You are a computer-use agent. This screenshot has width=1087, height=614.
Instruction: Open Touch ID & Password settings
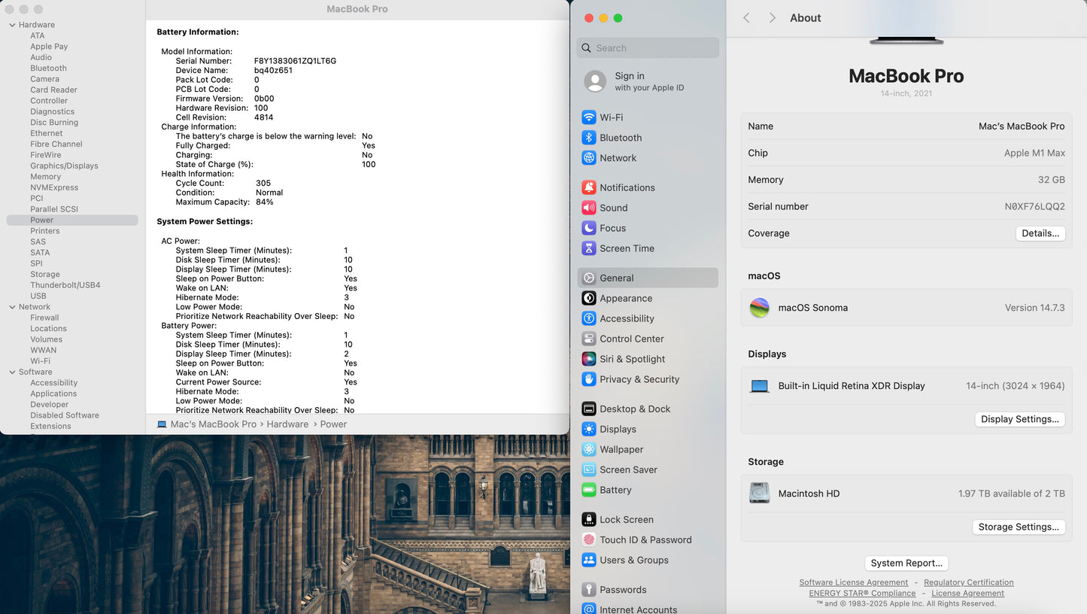pyautogui.click(x=645, y=540)
